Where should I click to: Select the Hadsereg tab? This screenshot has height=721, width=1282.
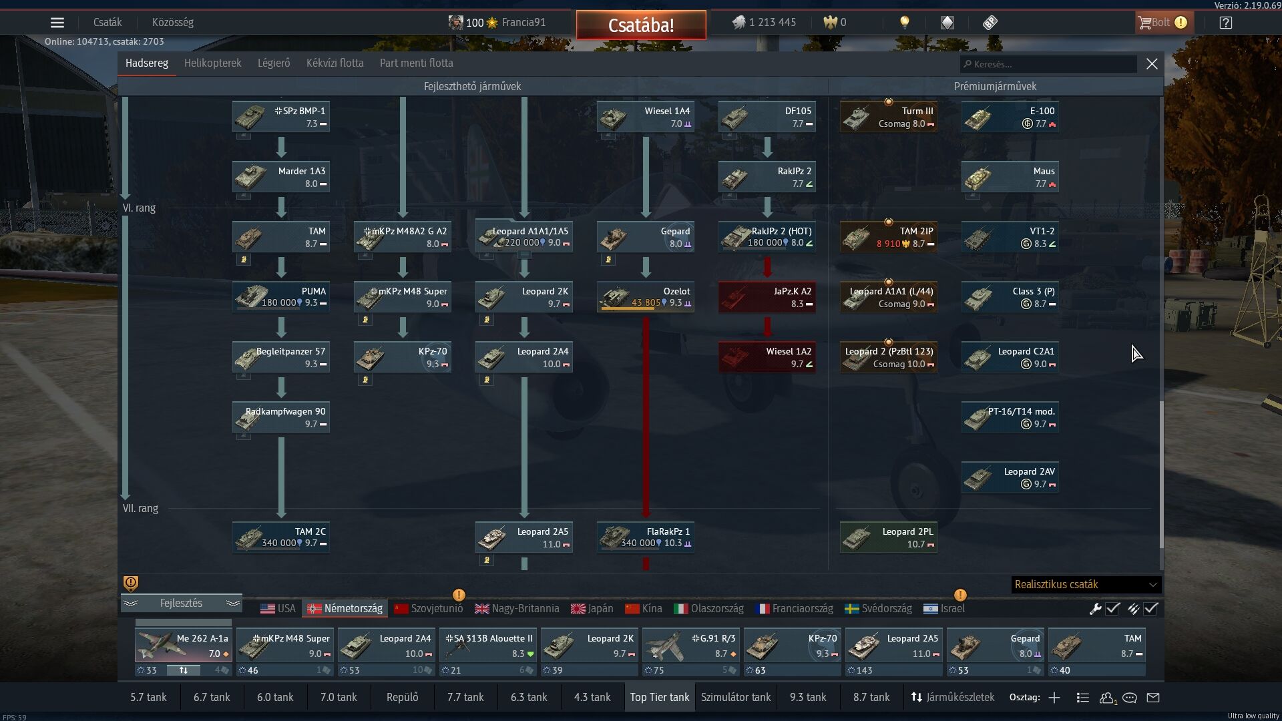coord(147,63)
